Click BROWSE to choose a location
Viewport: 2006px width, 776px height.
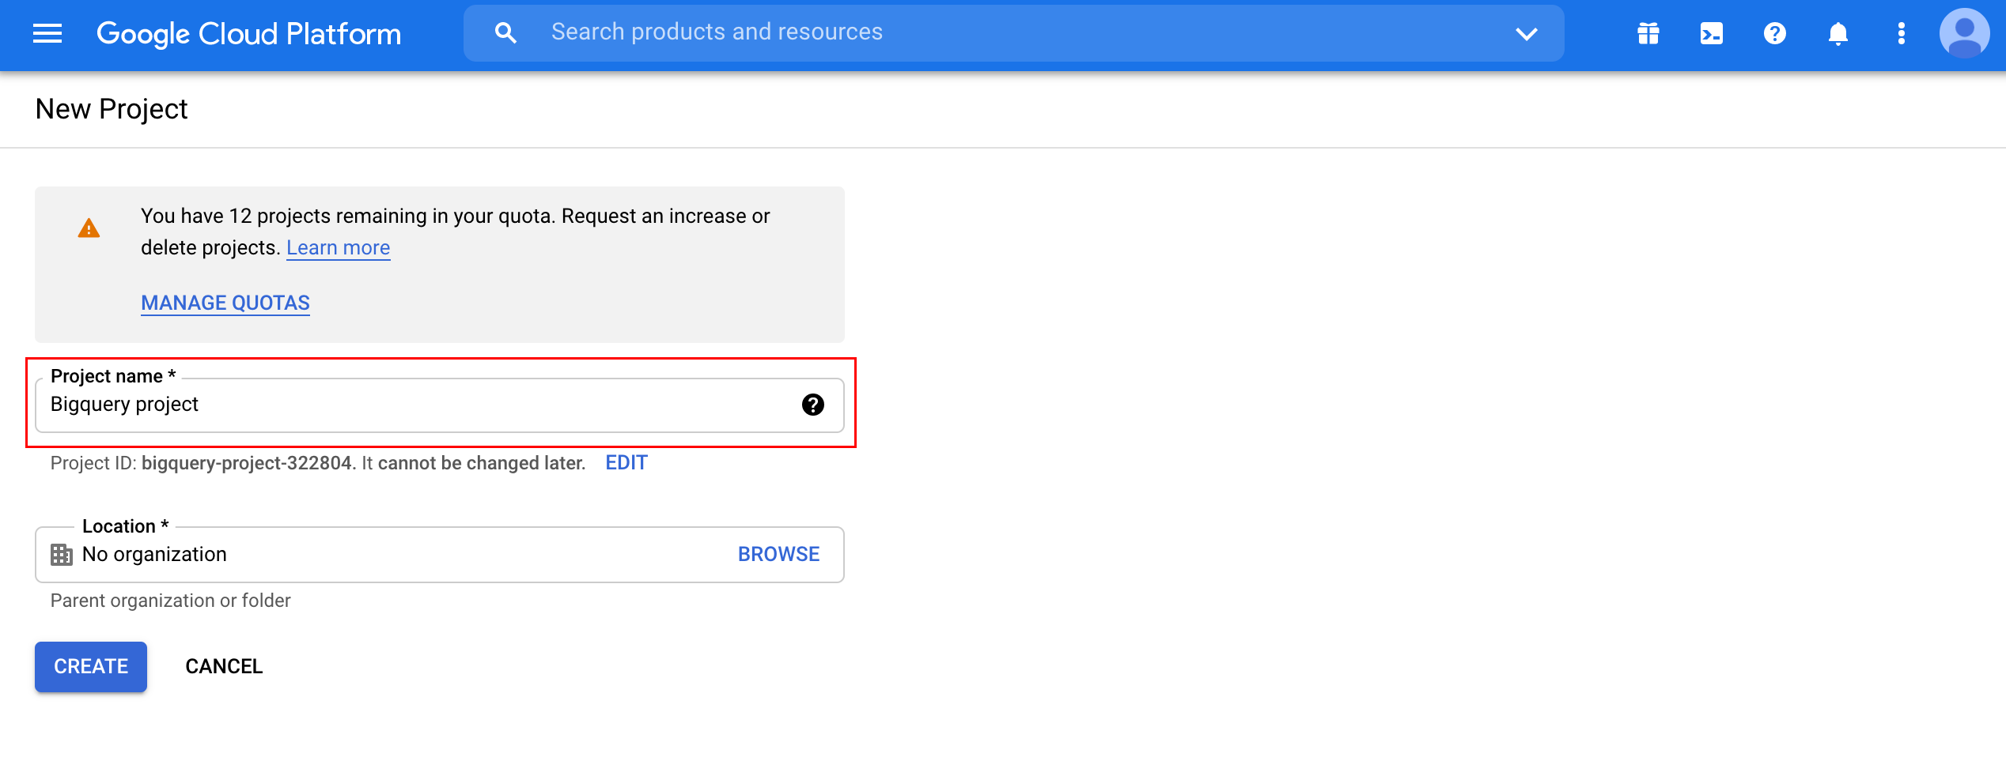click(x=778, y=555)
